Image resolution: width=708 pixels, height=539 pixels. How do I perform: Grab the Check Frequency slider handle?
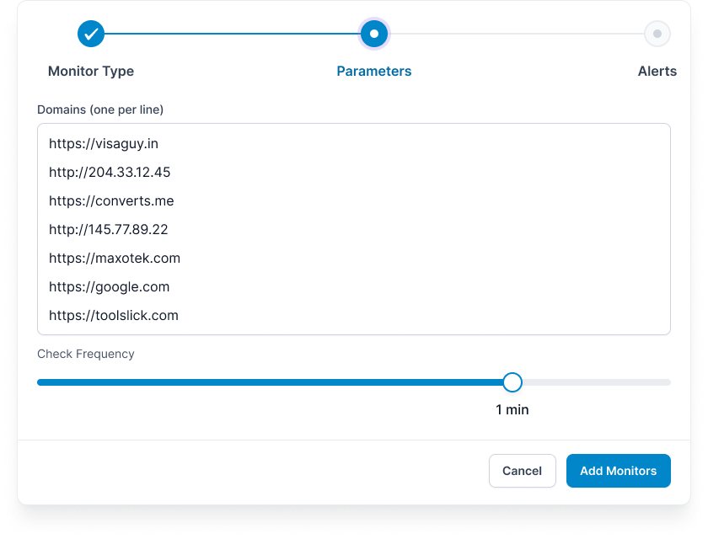[512, 382]
